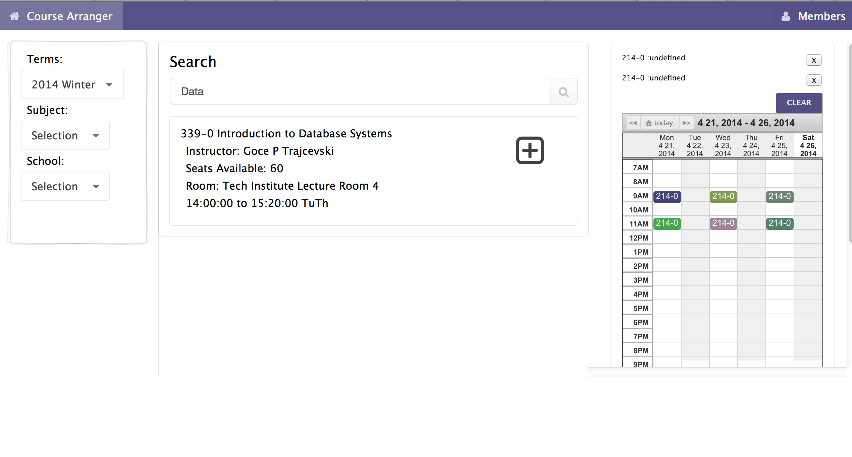The image size is (852, 457).
Task: Remove the first 214-0 course entry
Action: [x=813, y=60]
